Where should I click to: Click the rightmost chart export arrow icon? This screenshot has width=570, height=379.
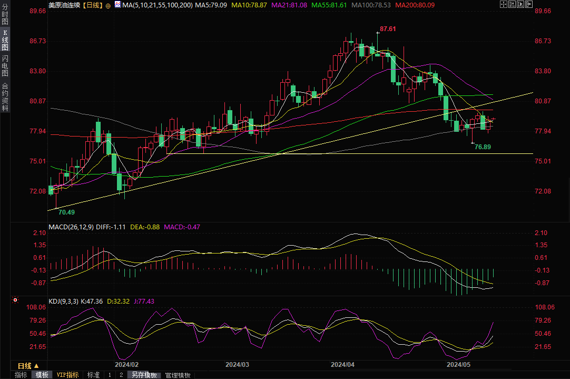[529, 5]
